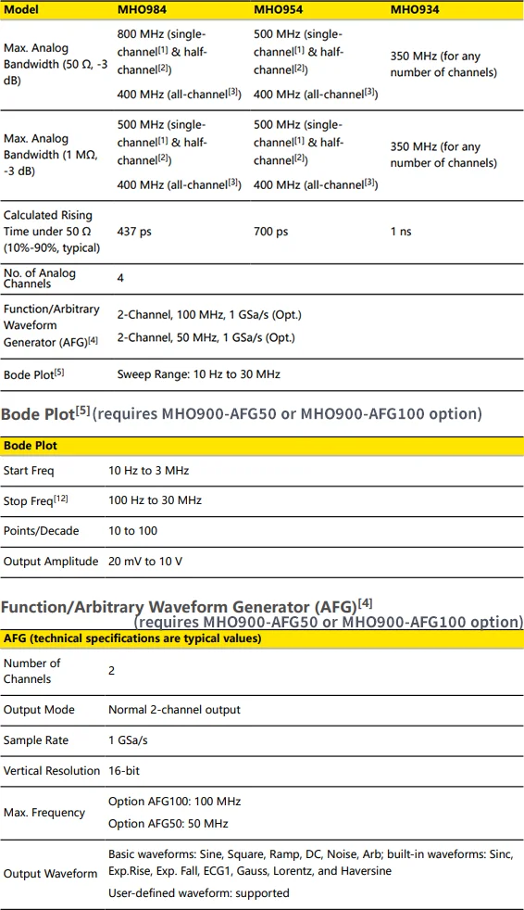Select the Points/Decade value 10 to 100
Image resolution: width=524 pixels, height=910 pixels.
(132, 531)
